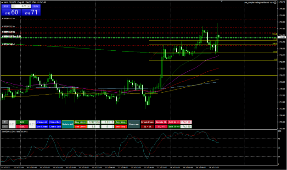Screen dimensions: 287x170
Task: Focus the 0.20 volume input field
Action: (x=21, y=6)
